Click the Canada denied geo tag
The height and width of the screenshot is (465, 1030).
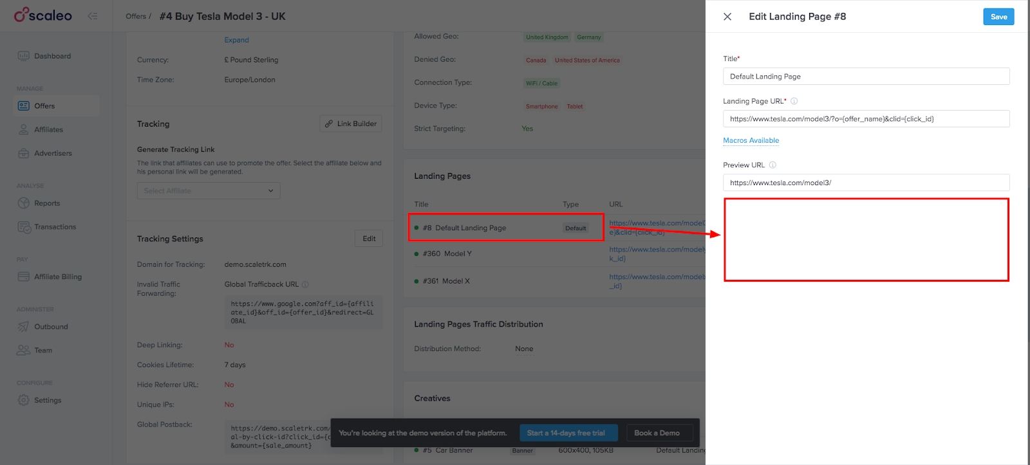tap(536, 60)
